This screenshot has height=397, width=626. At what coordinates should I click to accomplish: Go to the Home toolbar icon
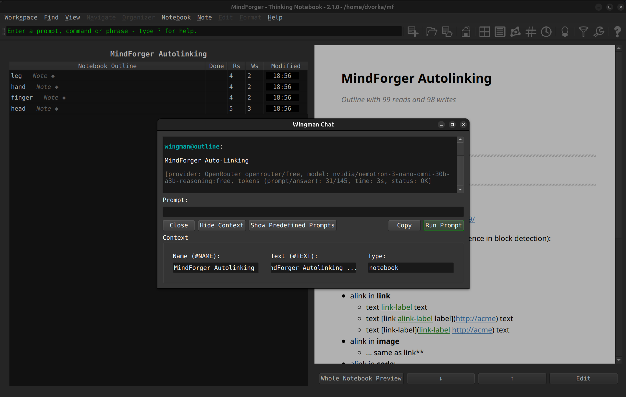[466, 31]
